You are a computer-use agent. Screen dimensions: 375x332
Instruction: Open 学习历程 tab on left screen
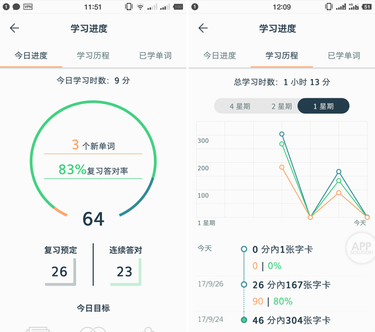click(93, 56)
